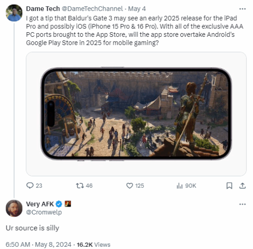Like the Baldur's Gate 3 tweet

tap(135, 185)
